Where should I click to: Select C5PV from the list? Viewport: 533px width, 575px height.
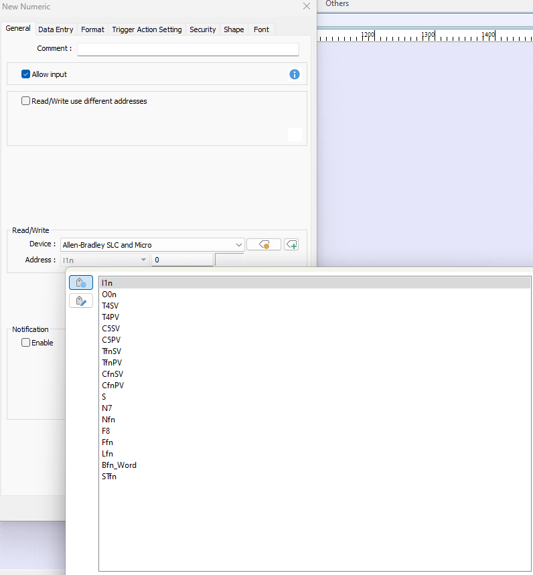pyautogui.click(x=315, y=340)
